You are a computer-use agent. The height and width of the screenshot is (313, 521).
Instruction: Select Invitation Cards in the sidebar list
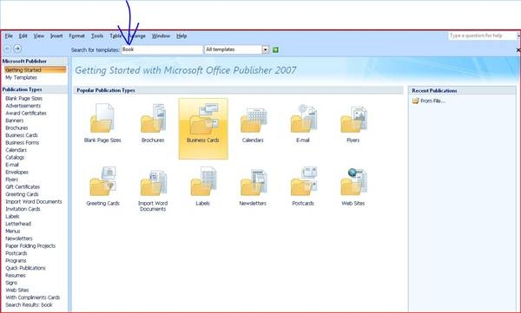(23, 209)
